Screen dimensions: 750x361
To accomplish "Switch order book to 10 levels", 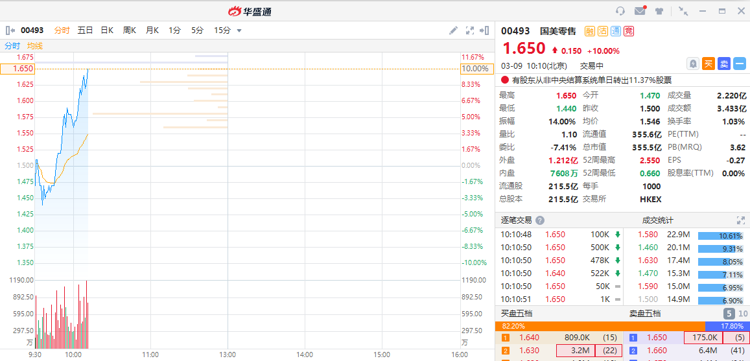I will click(x=742, y=314).
